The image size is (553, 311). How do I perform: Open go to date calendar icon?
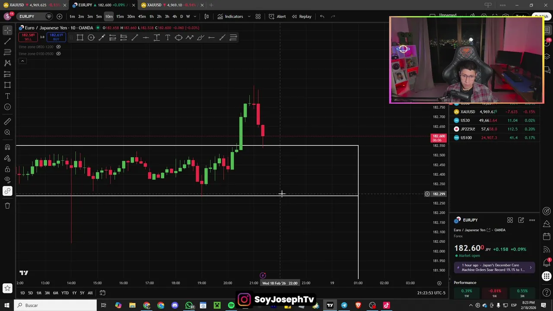[102, 293]
